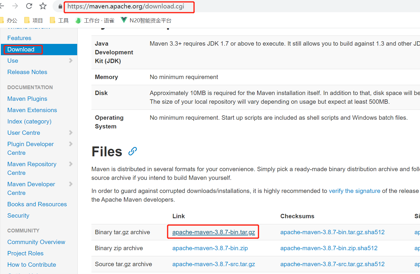
Task: Click the Binary tar.gz archive cell
Action: [122, 232]
